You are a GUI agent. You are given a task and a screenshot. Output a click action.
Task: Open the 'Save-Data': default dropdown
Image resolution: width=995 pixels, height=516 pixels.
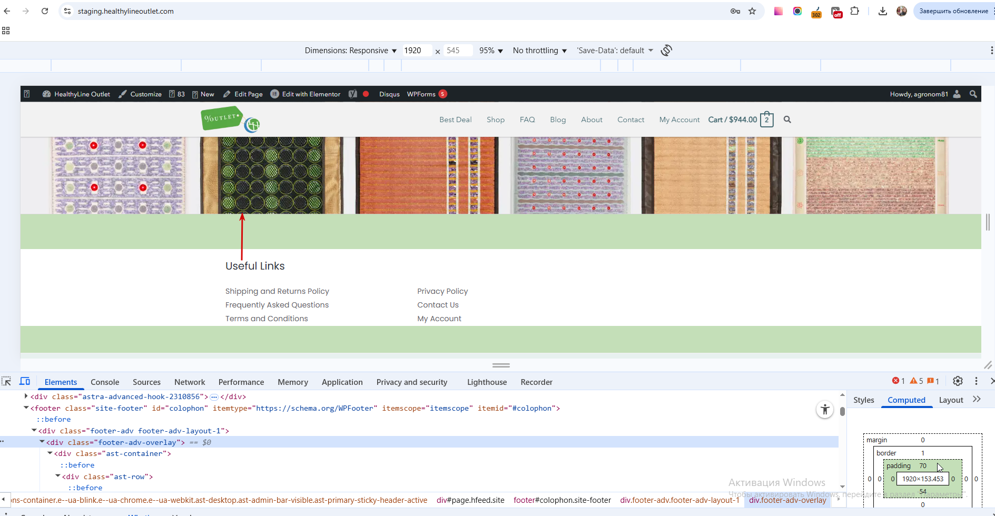click(x=615, y=51)
